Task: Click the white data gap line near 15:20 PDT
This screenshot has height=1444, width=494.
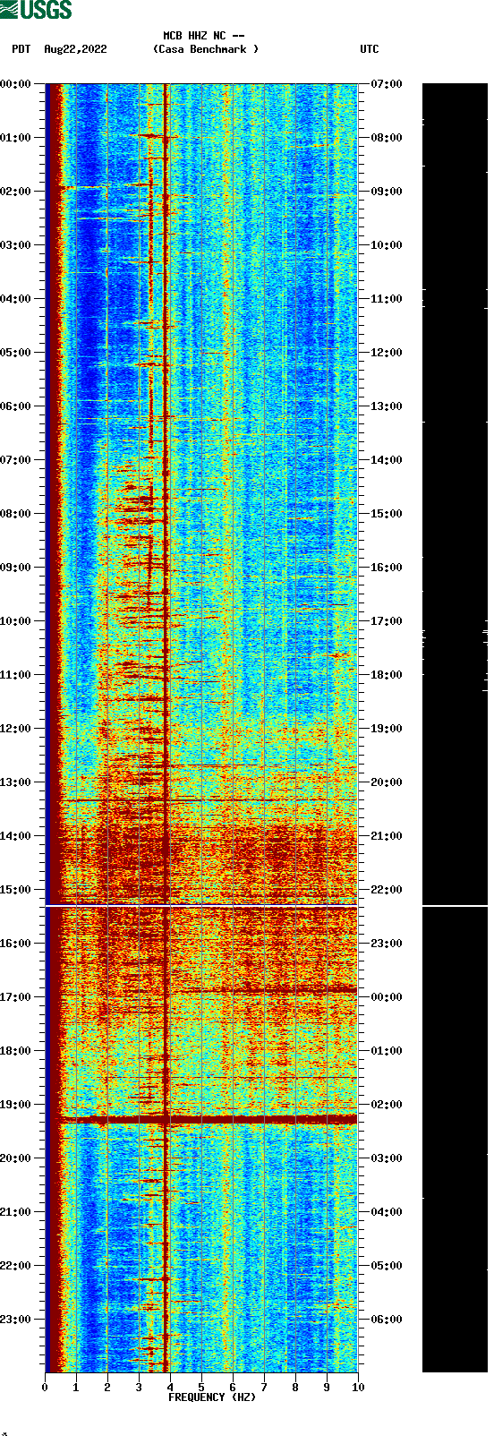Action: tap(201, 907)
